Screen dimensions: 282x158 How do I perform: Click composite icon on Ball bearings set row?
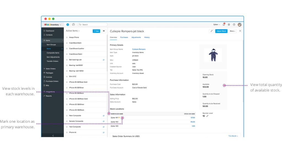104,60
